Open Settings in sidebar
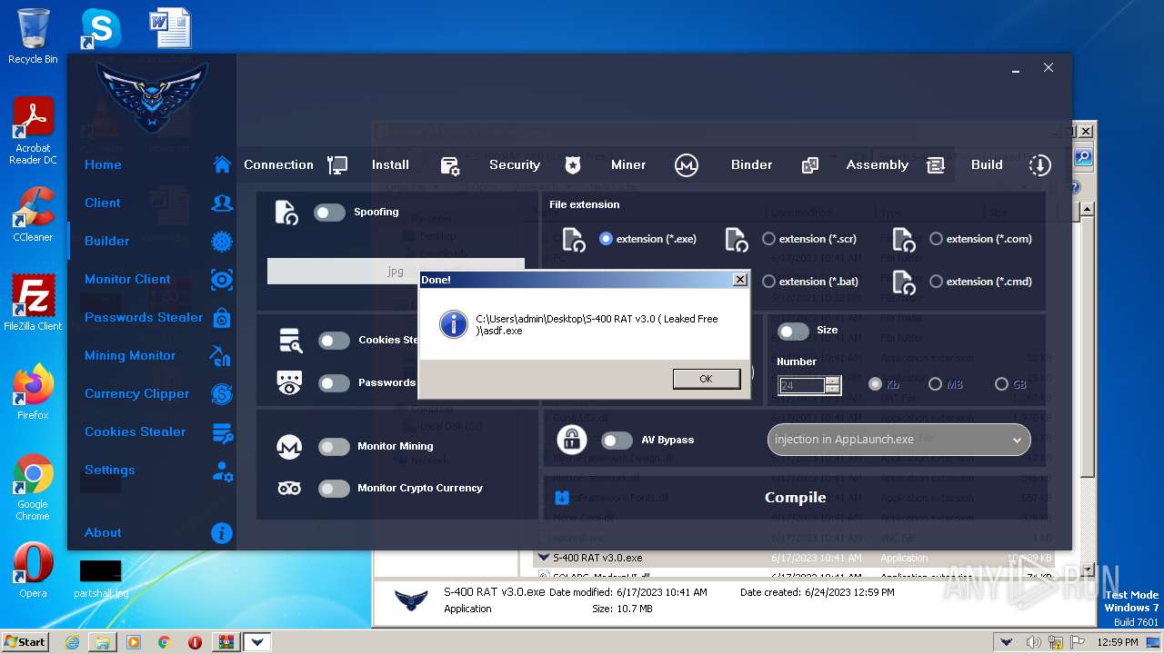The image size is (1164, 654). coord(110,470)
